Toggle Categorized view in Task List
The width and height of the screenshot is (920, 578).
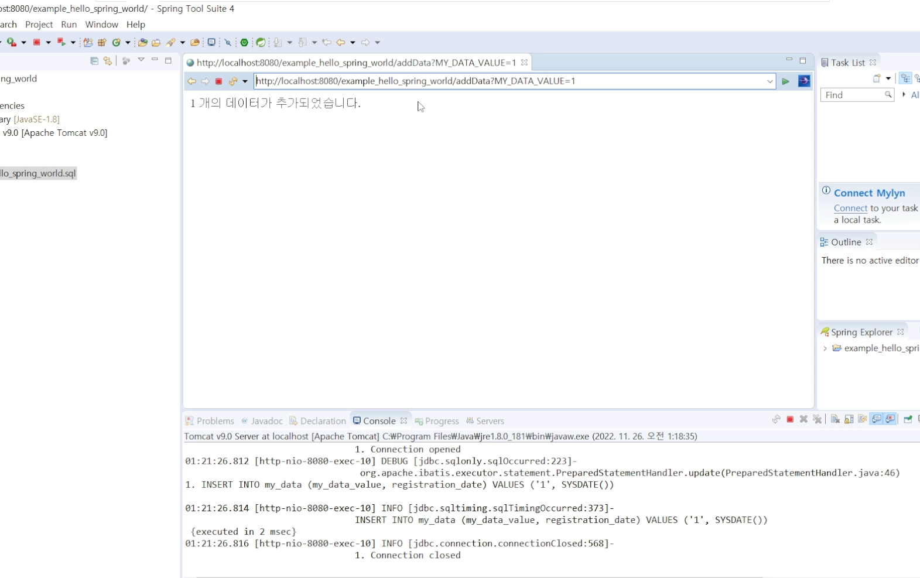click(x=905, y=78)
